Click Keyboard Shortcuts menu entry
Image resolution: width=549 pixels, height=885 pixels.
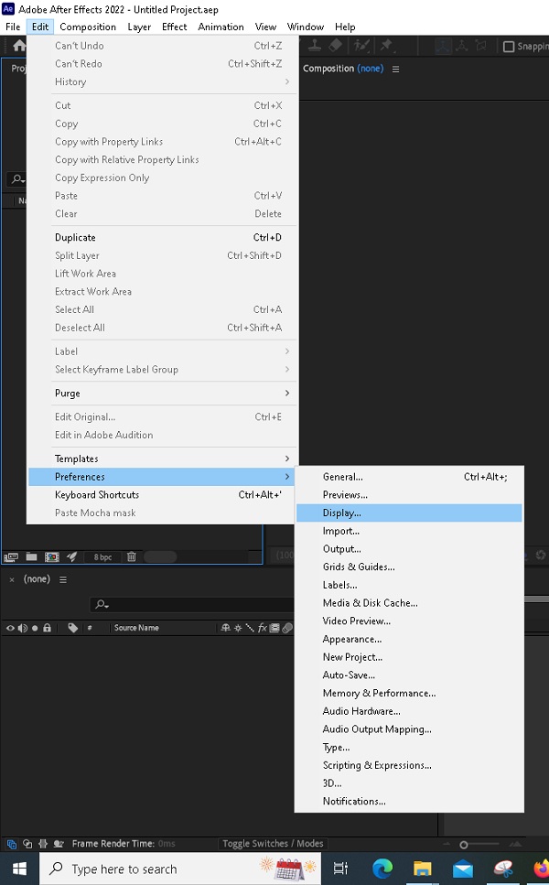point(163,495)
